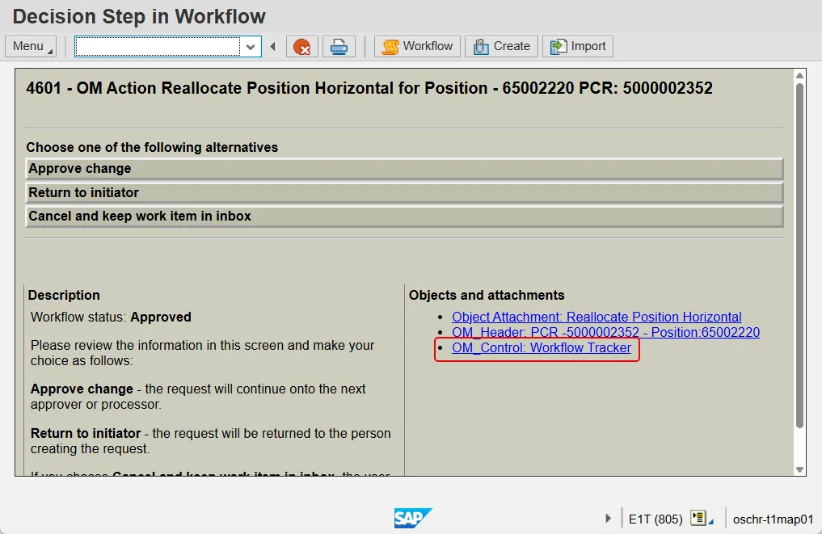The height and width of the screenshot is (534, 822).
Task: Click the Description heading
Action: point(64,295)
